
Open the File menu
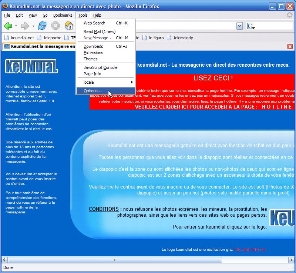click(x=7, y=15)
